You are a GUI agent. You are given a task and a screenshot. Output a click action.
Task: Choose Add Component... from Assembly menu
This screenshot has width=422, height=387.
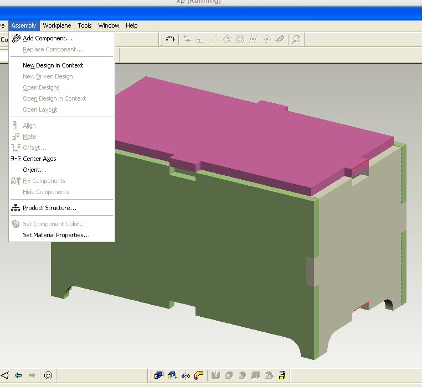(62, 38)
